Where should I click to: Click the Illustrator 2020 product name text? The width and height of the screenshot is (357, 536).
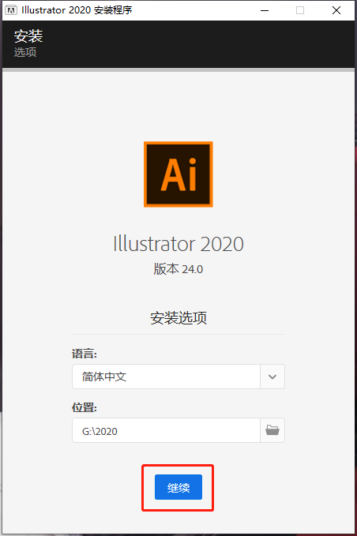click(178, 244)
